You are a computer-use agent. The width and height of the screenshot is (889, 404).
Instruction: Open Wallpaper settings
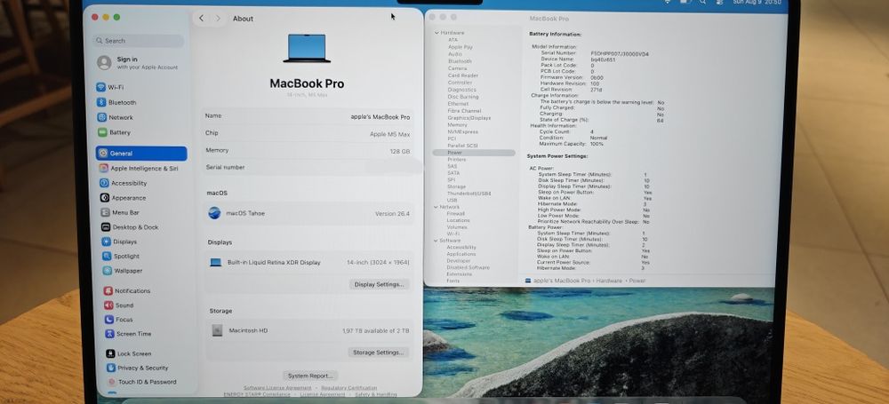coord(123,271)
